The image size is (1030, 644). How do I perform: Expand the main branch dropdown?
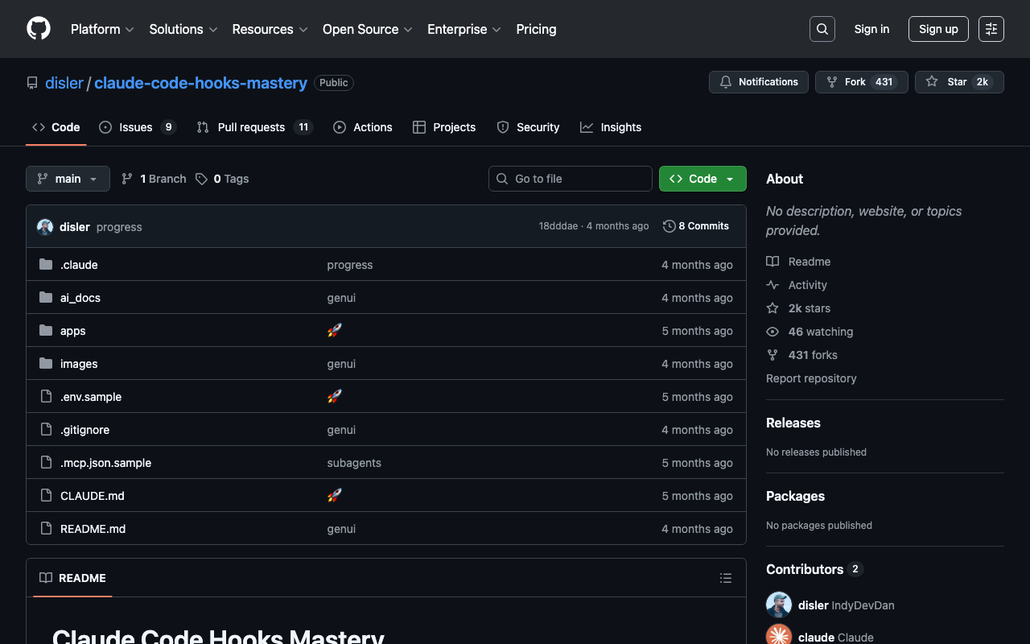pos(68,179)
